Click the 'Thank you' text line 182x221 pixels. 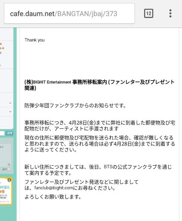coord(35,40)
